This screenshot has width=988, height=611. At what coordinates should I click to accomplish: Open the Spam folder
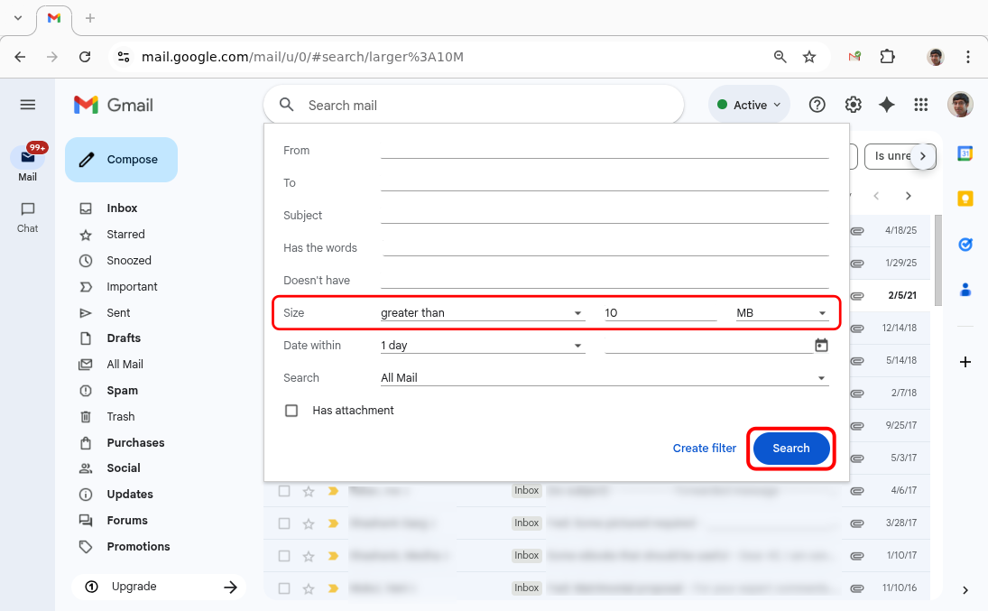pyautogui.click(x=123, y=390)
